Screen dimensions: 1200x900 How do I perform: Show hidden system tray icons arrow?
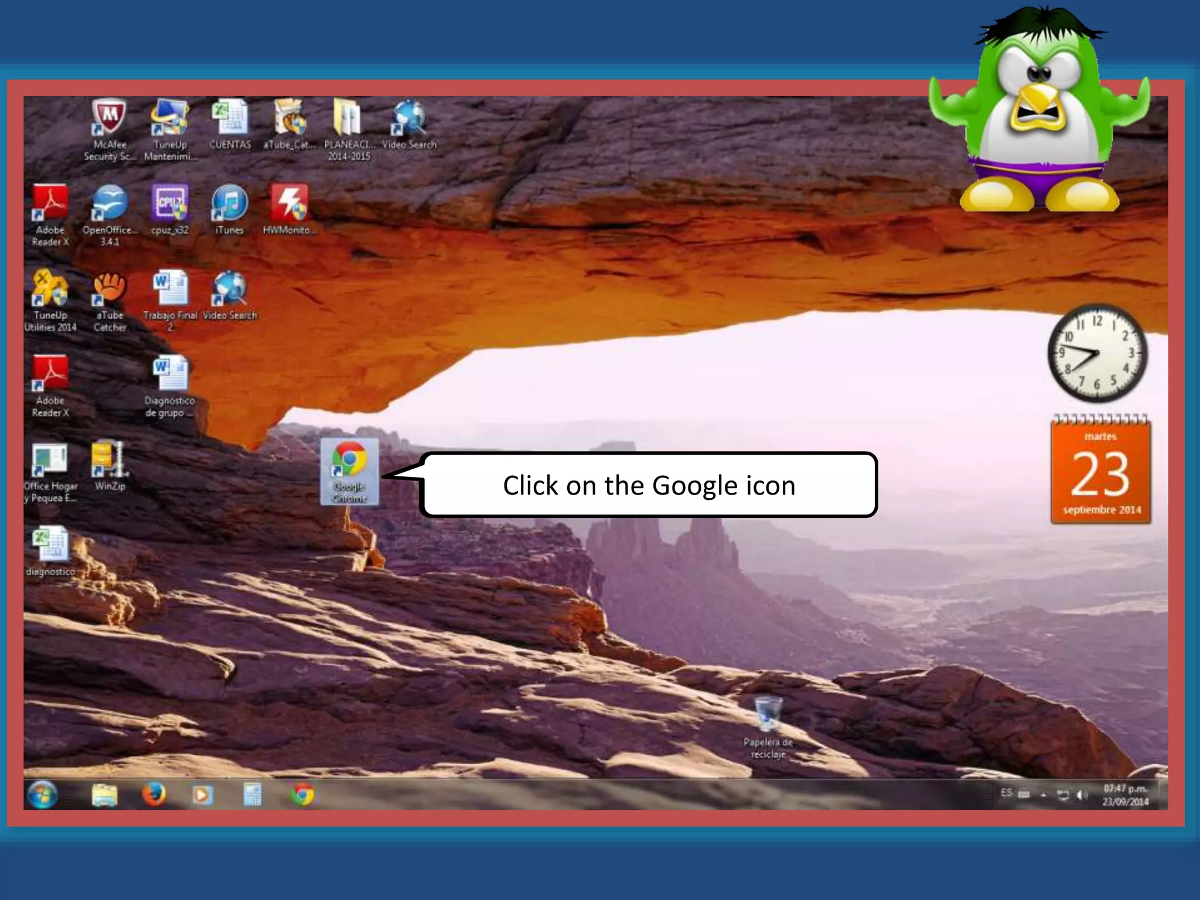(1044, 795)
